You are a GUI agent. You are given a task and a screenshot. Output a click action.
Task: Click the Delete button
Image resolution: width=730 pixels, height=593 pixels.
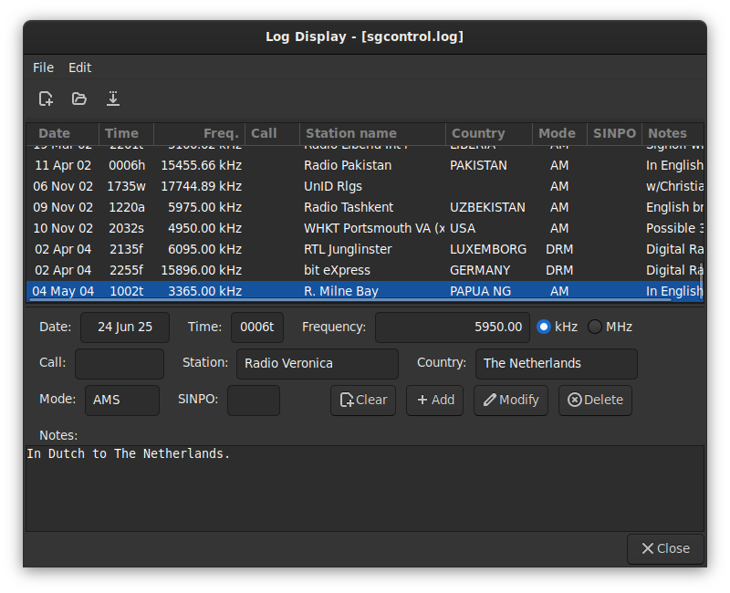[x=595, y=400]
